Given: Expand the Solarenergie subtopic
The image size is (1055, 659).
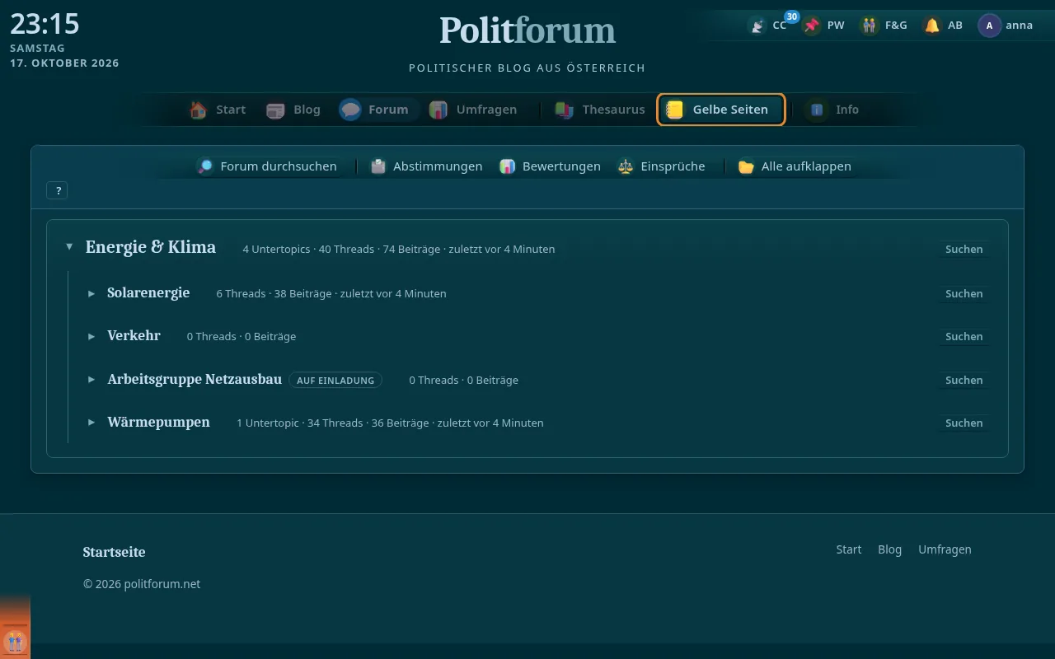Looking at the screenshot, I should (x=91, y=293).
